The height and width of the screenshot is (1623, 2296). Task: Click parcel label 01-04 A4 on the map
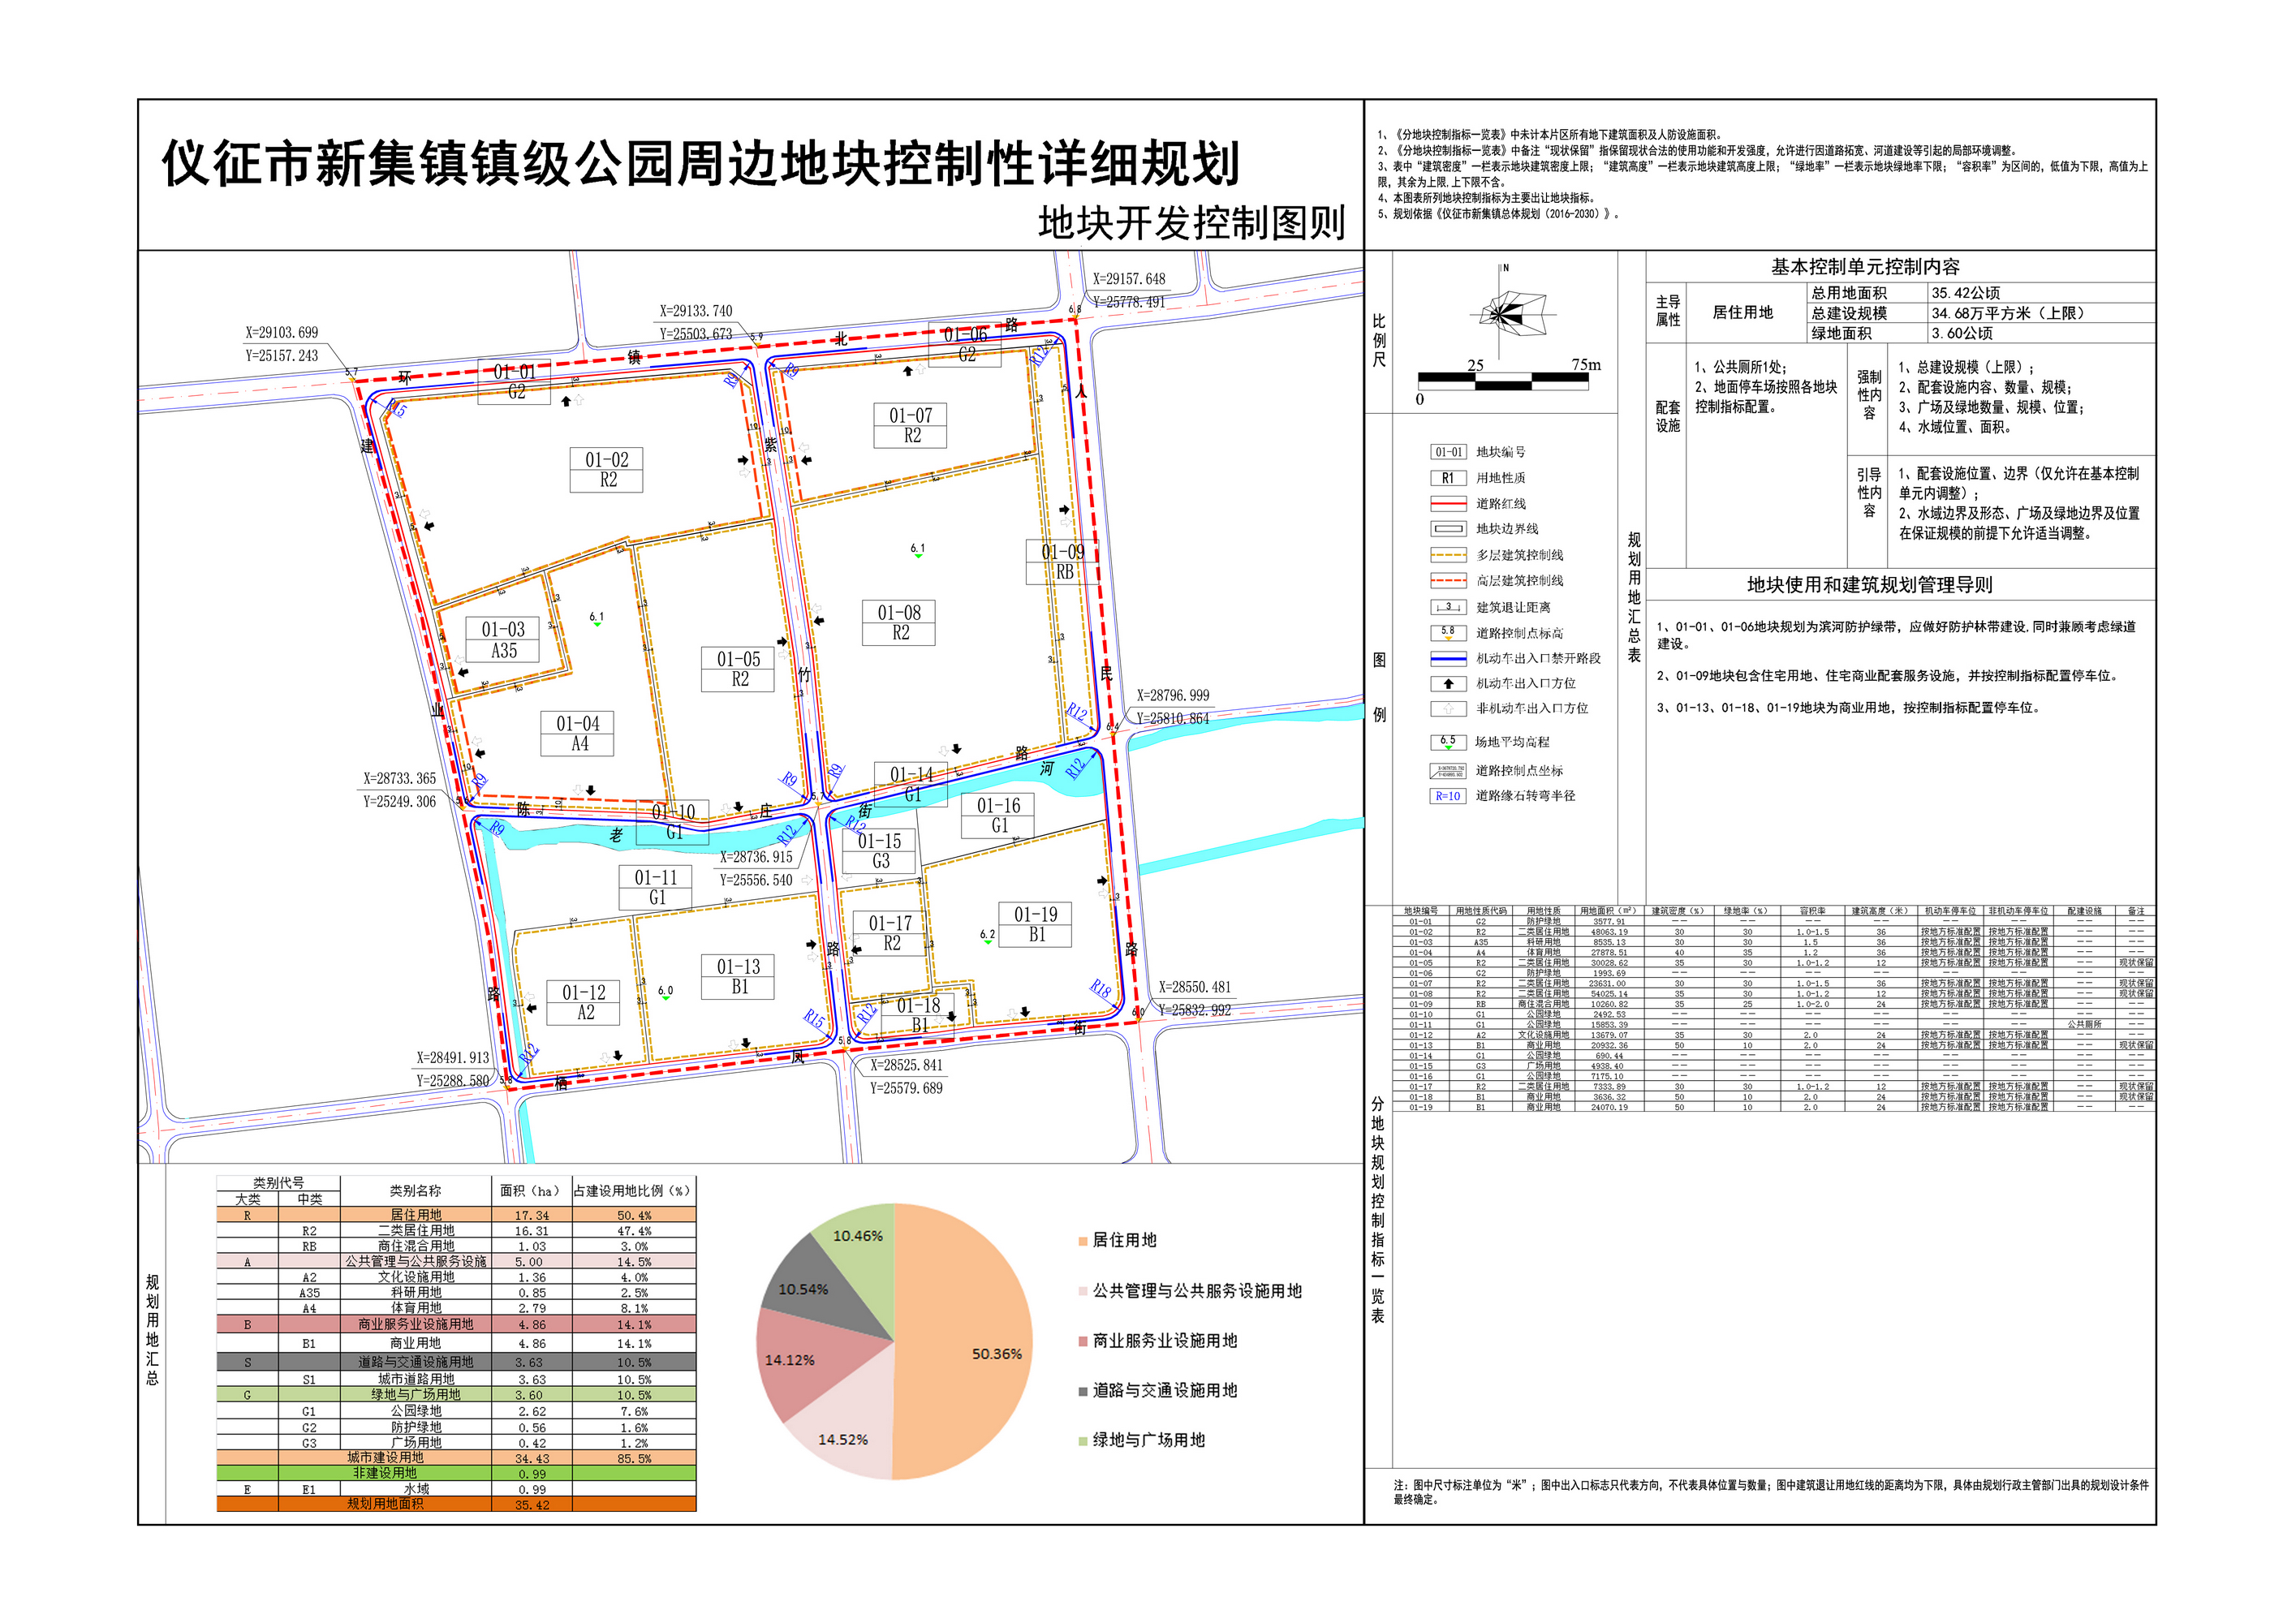point(578,734)
